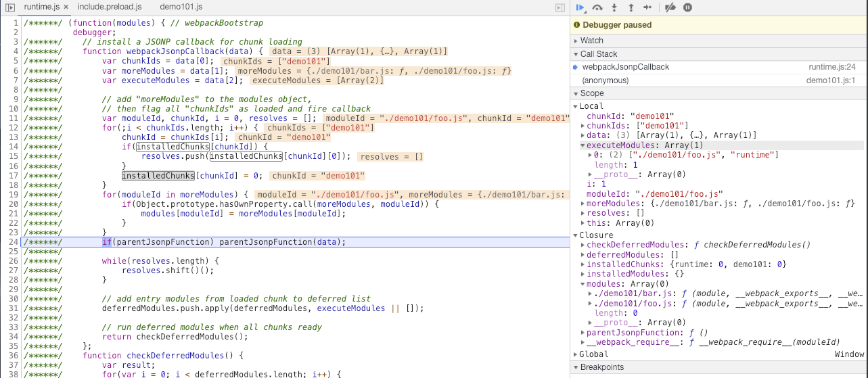Expand the moreModules object
This screenshot has width=868, height=378.
coord(583,204)
